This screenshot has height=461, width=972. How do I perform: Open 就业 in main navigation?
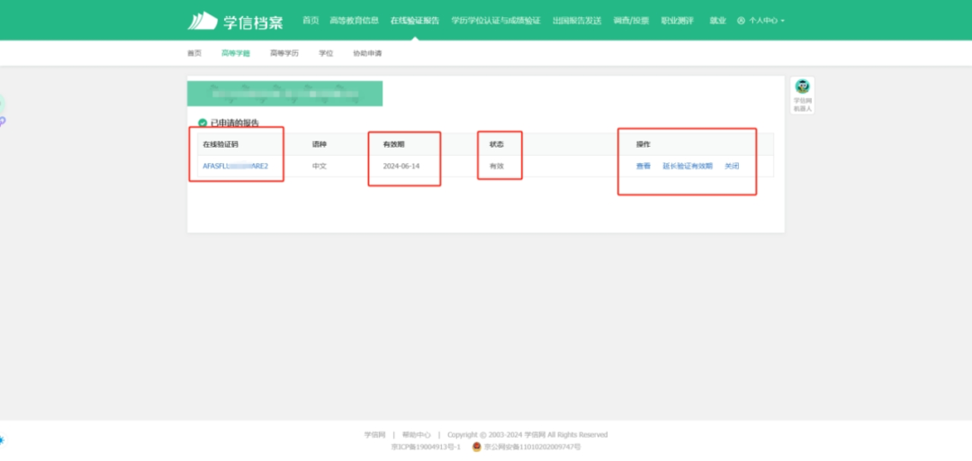coord(718,21)
